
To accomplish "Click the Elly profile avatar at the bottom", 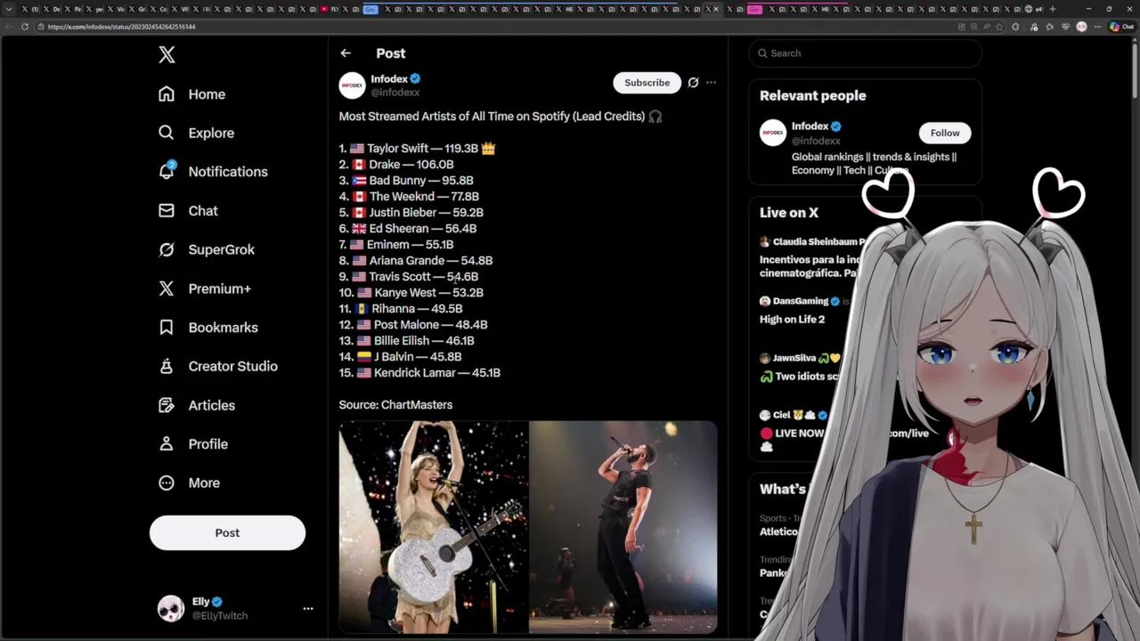I will click(x=171, y=609).
